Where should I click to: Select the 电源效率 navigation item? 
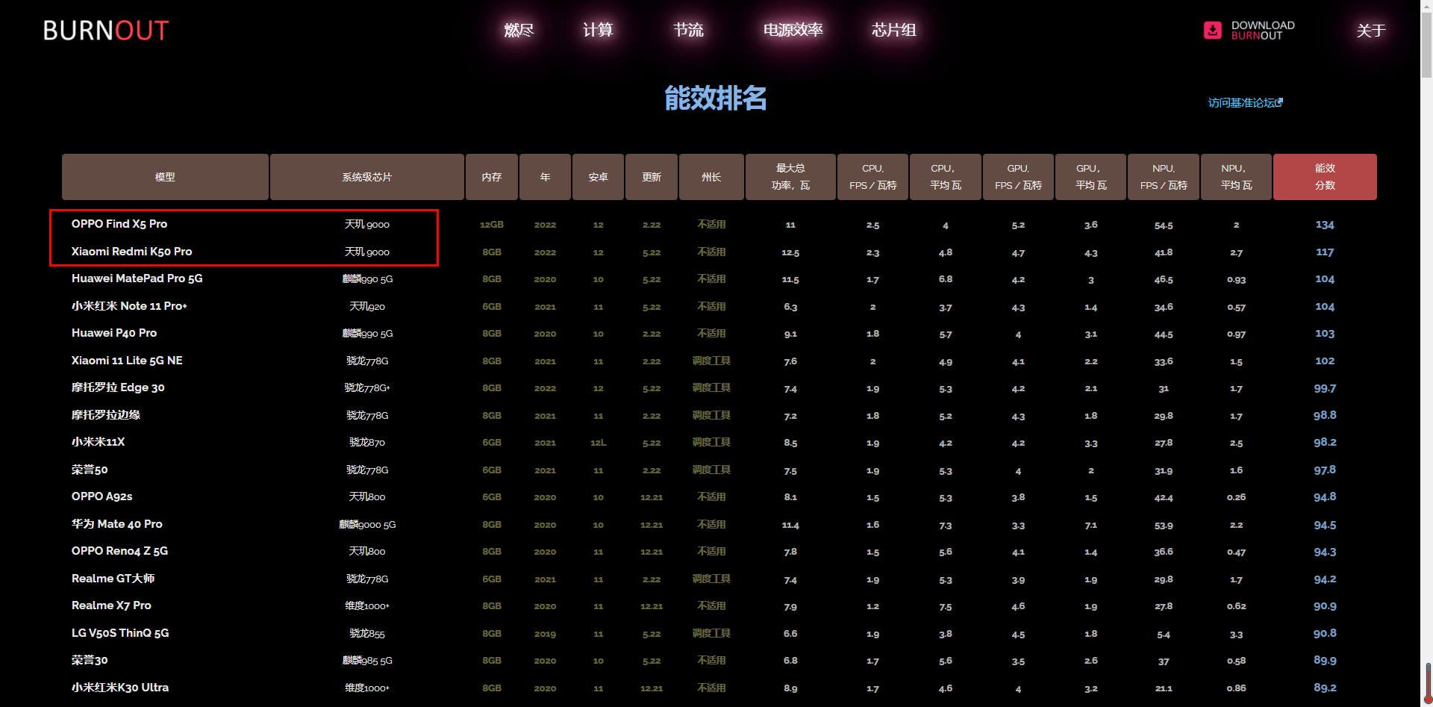tap(793, 30)
